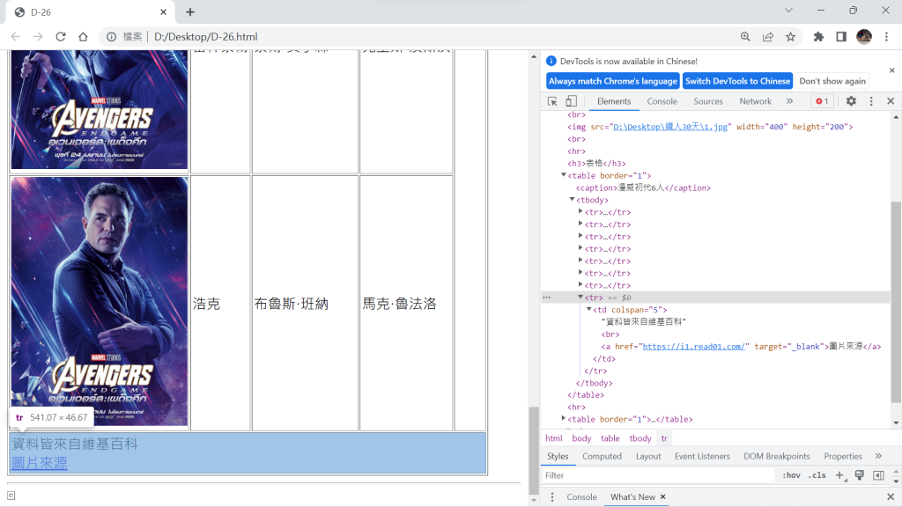Activate the DevTools inspect element picker
The image size is (902, 507).
(552, 101)
